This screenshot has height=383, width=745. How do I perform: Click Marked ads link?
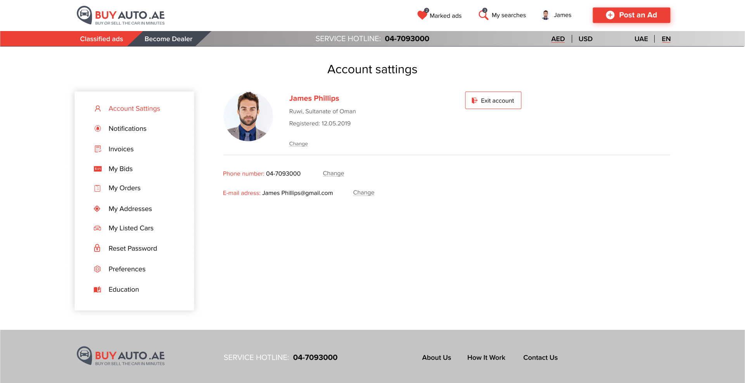446,16
